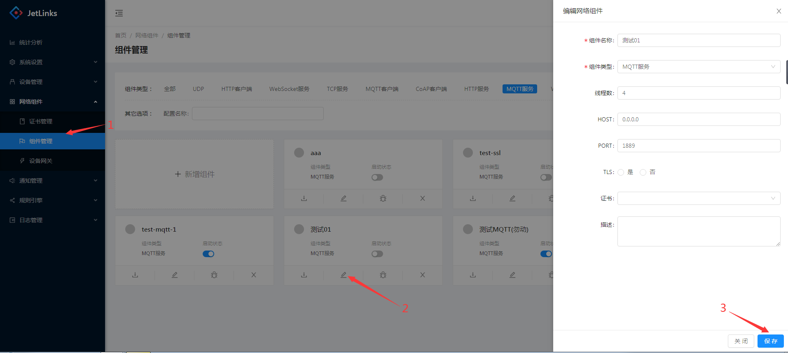
Task: Click the debug bug icon on test-mqtt-1 card
Action: click(x=214, y=275)
